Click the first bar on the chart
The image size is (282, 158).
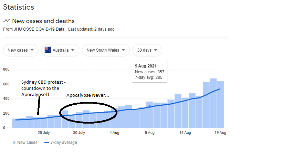pos(15,123)
